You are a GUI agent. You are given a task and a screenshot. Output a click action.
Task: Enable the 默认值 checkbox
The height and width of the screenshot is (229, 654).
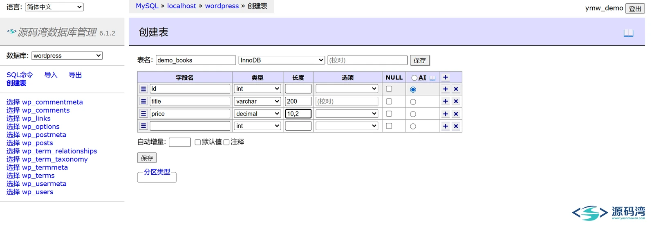coord(198,142)
